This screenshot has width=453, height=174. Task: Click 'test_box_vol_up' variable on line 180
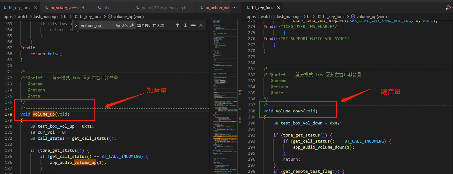pos(56,126)
